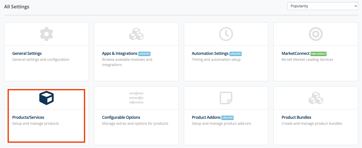Click 'Manage extras and options for products' text
Screen dimensions: 362x148
tap(135, 123)
